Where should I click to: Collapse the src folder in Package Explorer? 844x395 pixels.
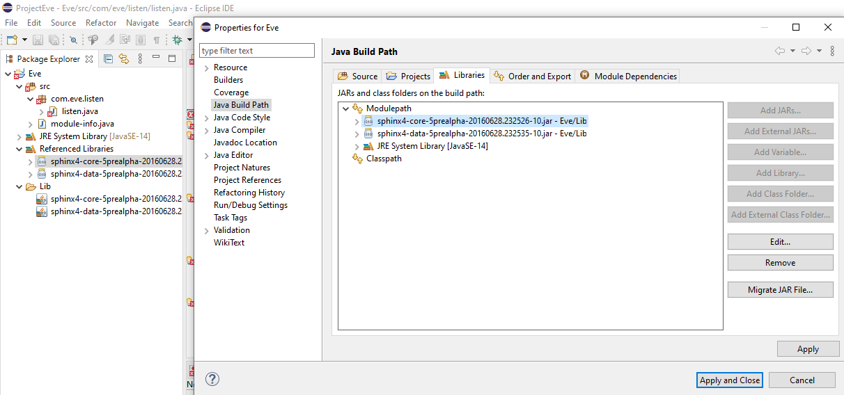click(x=18, y=86)
